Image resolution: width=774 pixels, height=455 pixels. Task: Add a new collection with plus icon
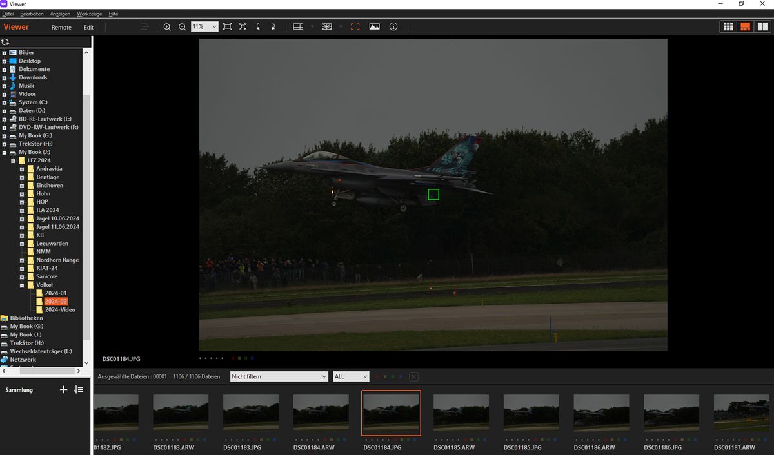[63, 390]
